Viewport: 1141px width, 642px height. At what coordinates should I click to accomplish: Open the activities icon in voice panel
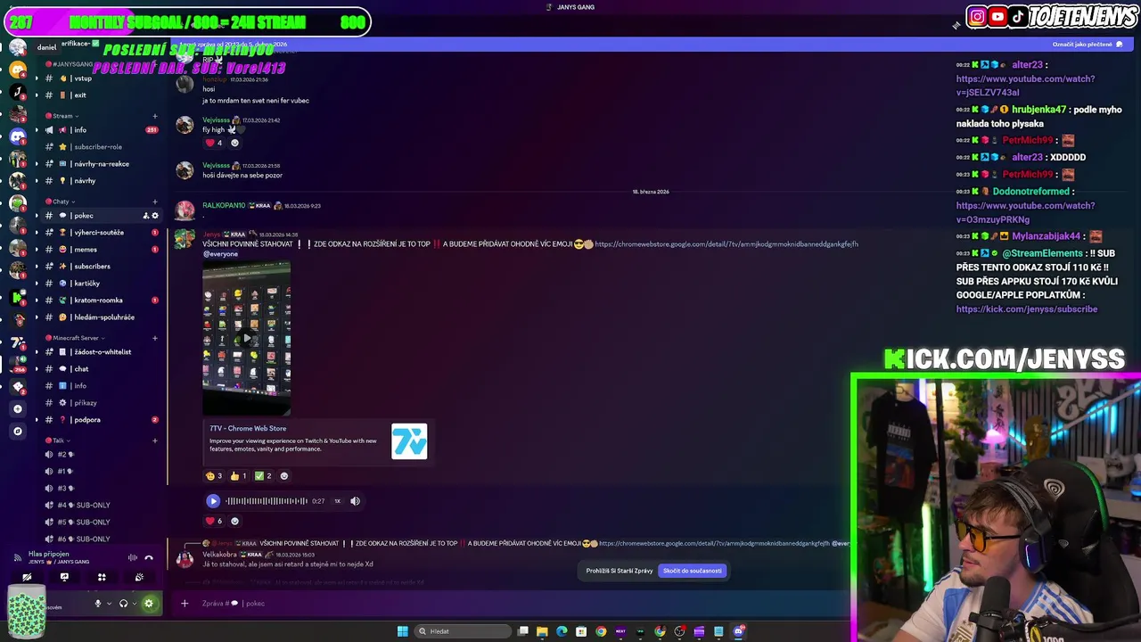(102, 578)
